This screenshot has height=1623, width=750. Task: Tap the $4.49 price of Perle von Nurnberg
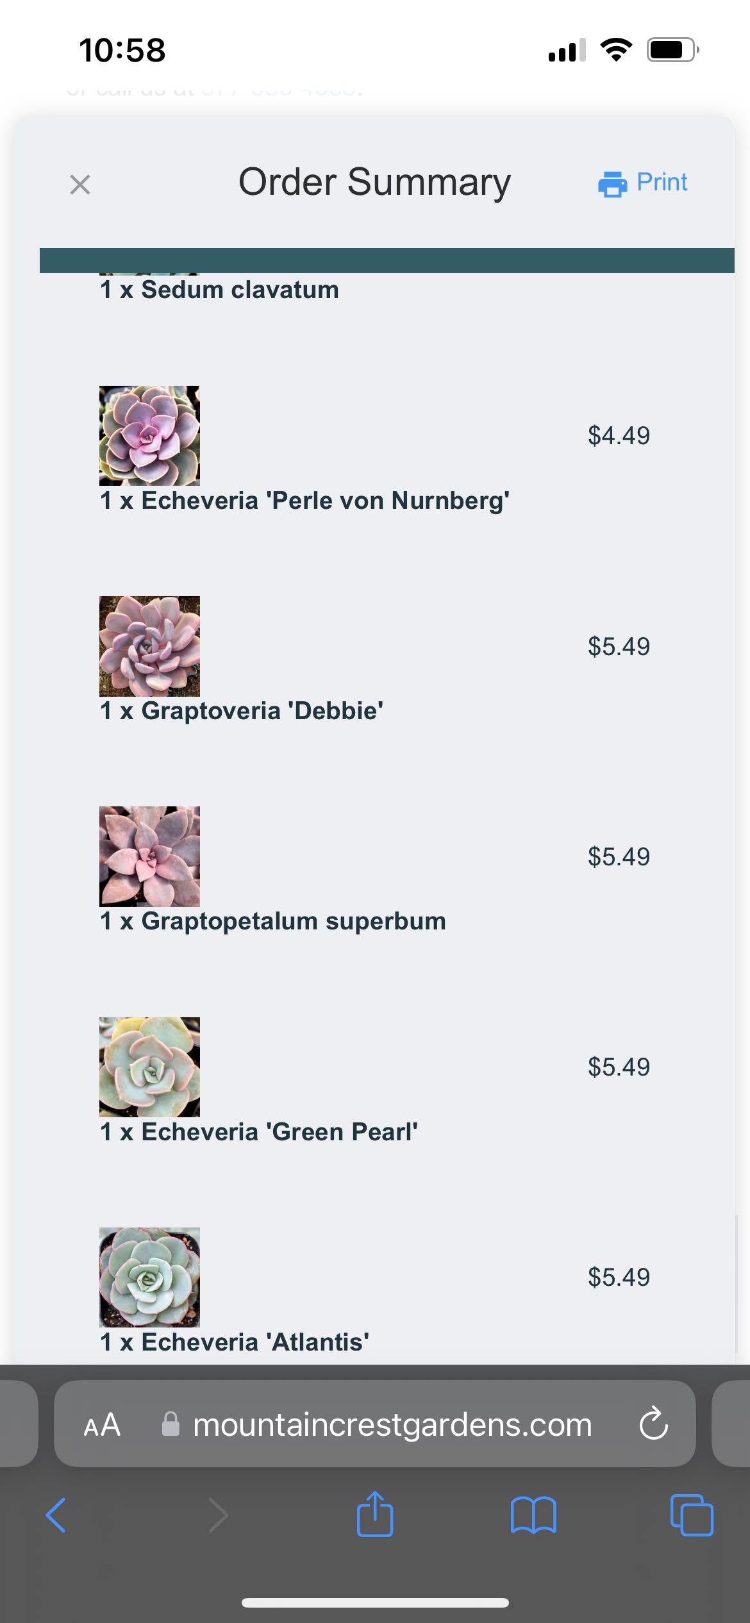[619, 436]
